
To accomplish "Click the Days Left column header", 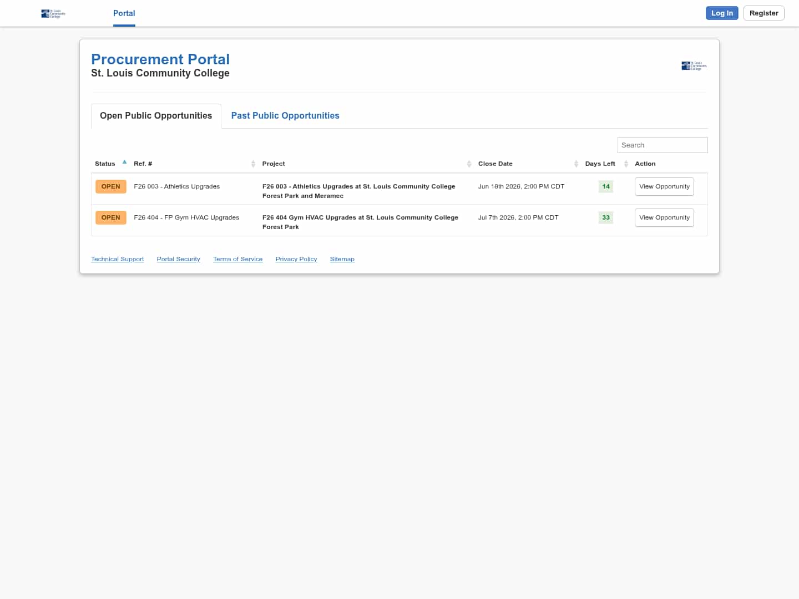I will (x=600, y=164).
